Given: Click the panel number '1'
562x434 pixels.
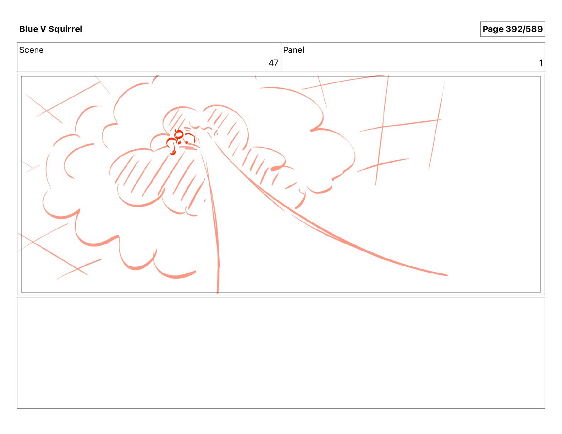Looking at the screenshot, I should pyautogui.click(x=541, y=63).
